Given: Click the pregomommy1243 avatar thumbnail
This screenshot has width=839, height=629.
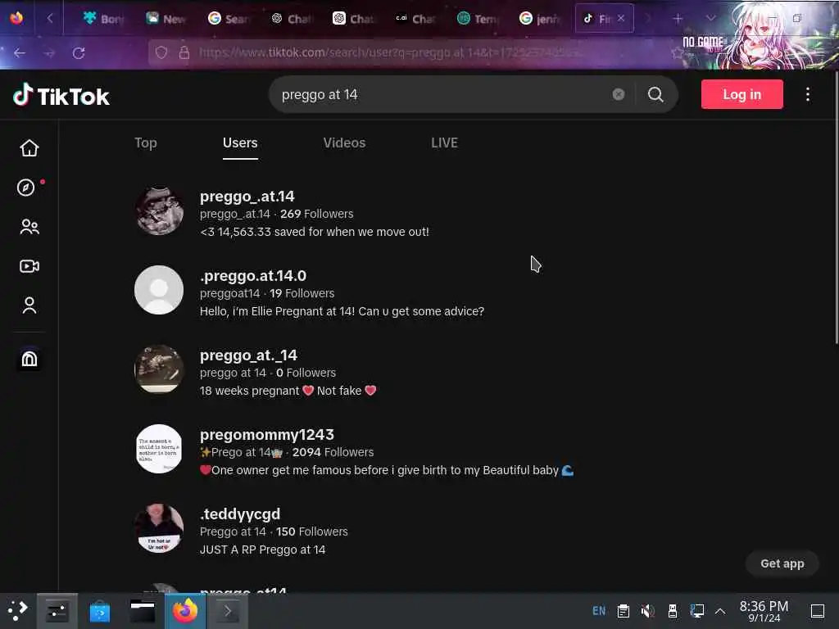Looking at the screenshot, I should (x=159, y=449).
